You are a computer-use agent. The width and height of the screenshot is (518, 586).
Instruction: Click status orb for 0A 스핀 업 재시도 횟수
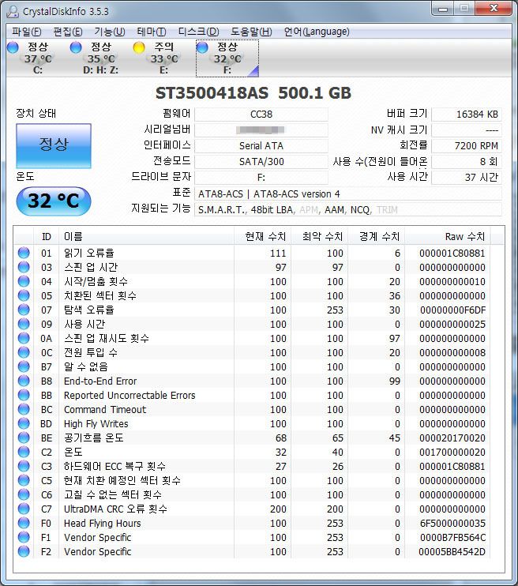tap(24, 338)
